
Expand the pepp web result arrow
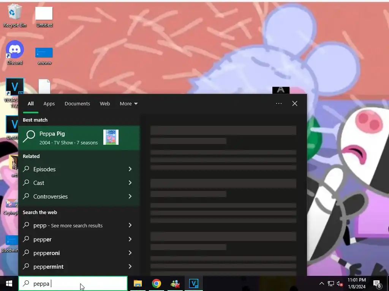[x=130, y=225]
